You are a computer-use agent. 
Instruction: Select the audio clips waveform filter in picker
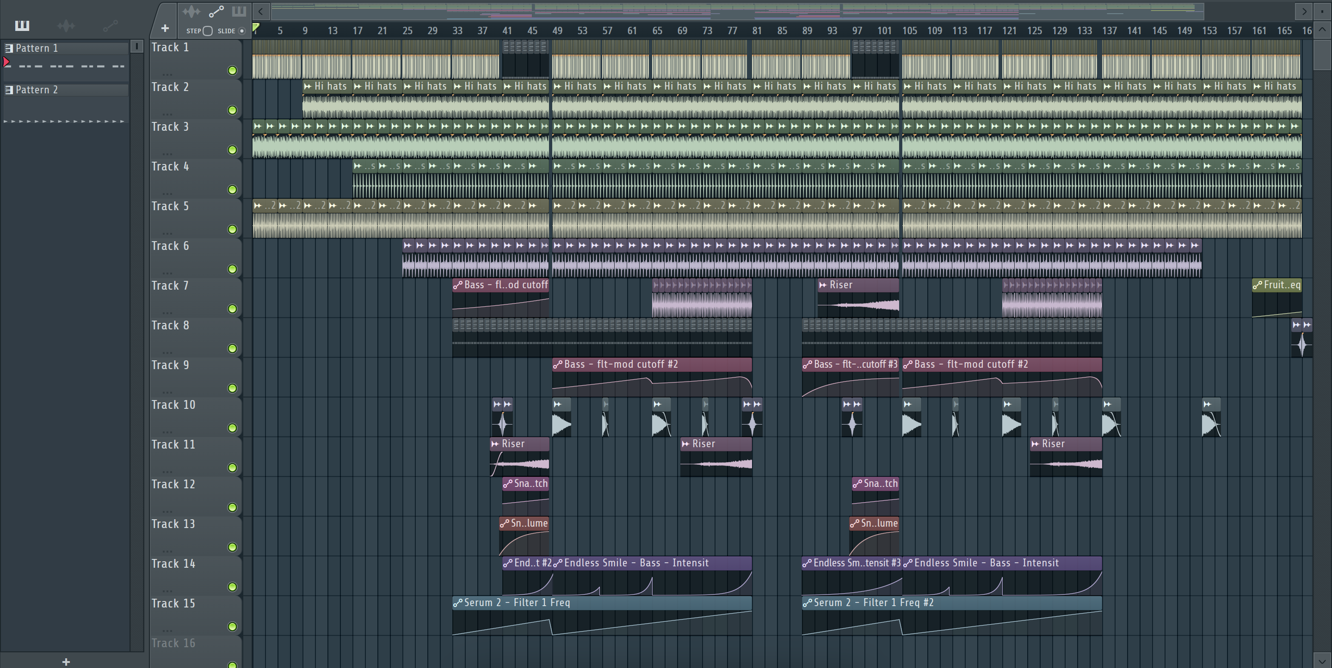click(66, 25)
